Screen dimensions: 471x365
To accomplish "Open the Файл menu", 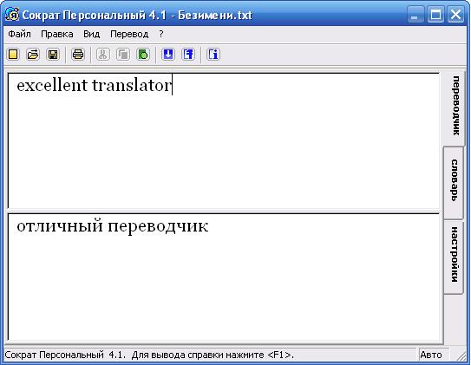I will (20, 34).
